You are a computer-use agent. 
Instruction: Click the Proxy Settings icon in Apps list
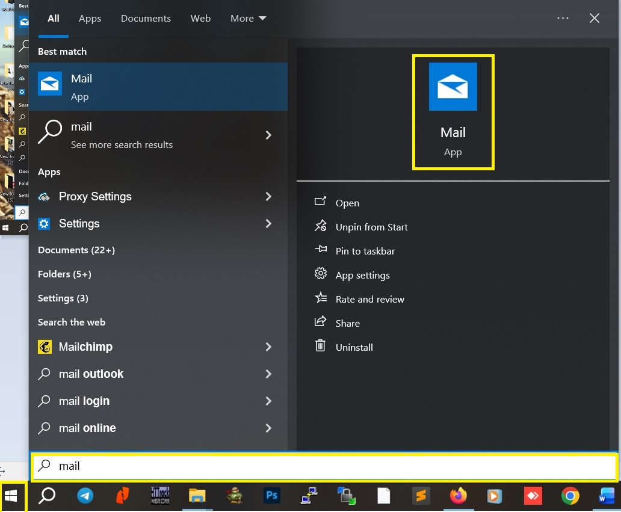click(44, 197)
